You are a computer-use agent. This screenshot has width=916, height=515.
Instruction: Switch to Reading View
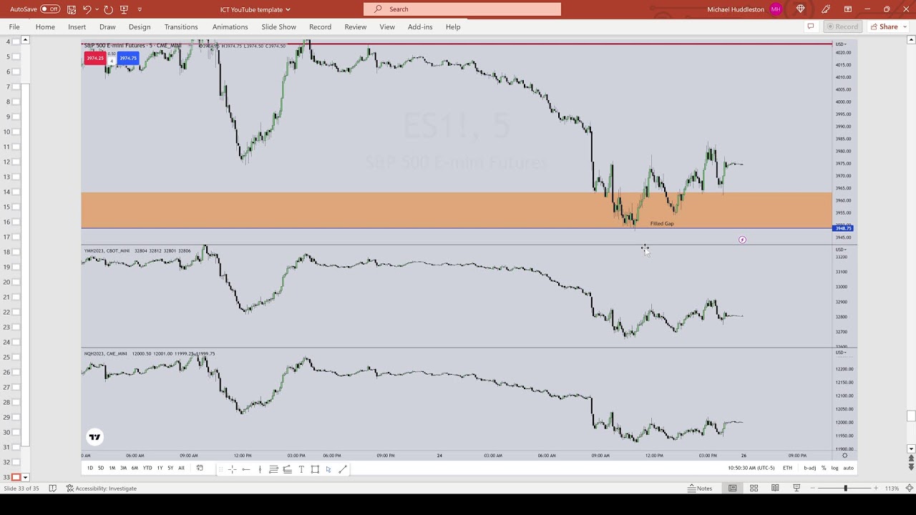775,489
